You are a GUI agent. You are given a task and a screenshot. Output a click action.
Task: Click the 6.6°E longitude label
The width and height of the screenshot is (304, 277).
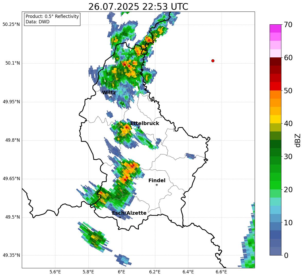point(221,272)
